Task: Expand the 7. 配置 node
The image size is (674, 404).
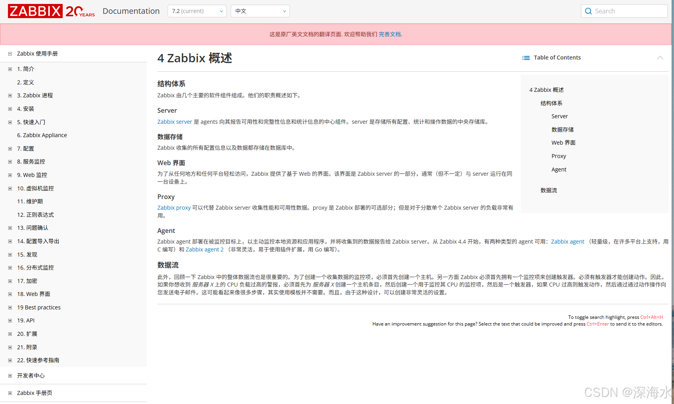Action: (10, 149)
